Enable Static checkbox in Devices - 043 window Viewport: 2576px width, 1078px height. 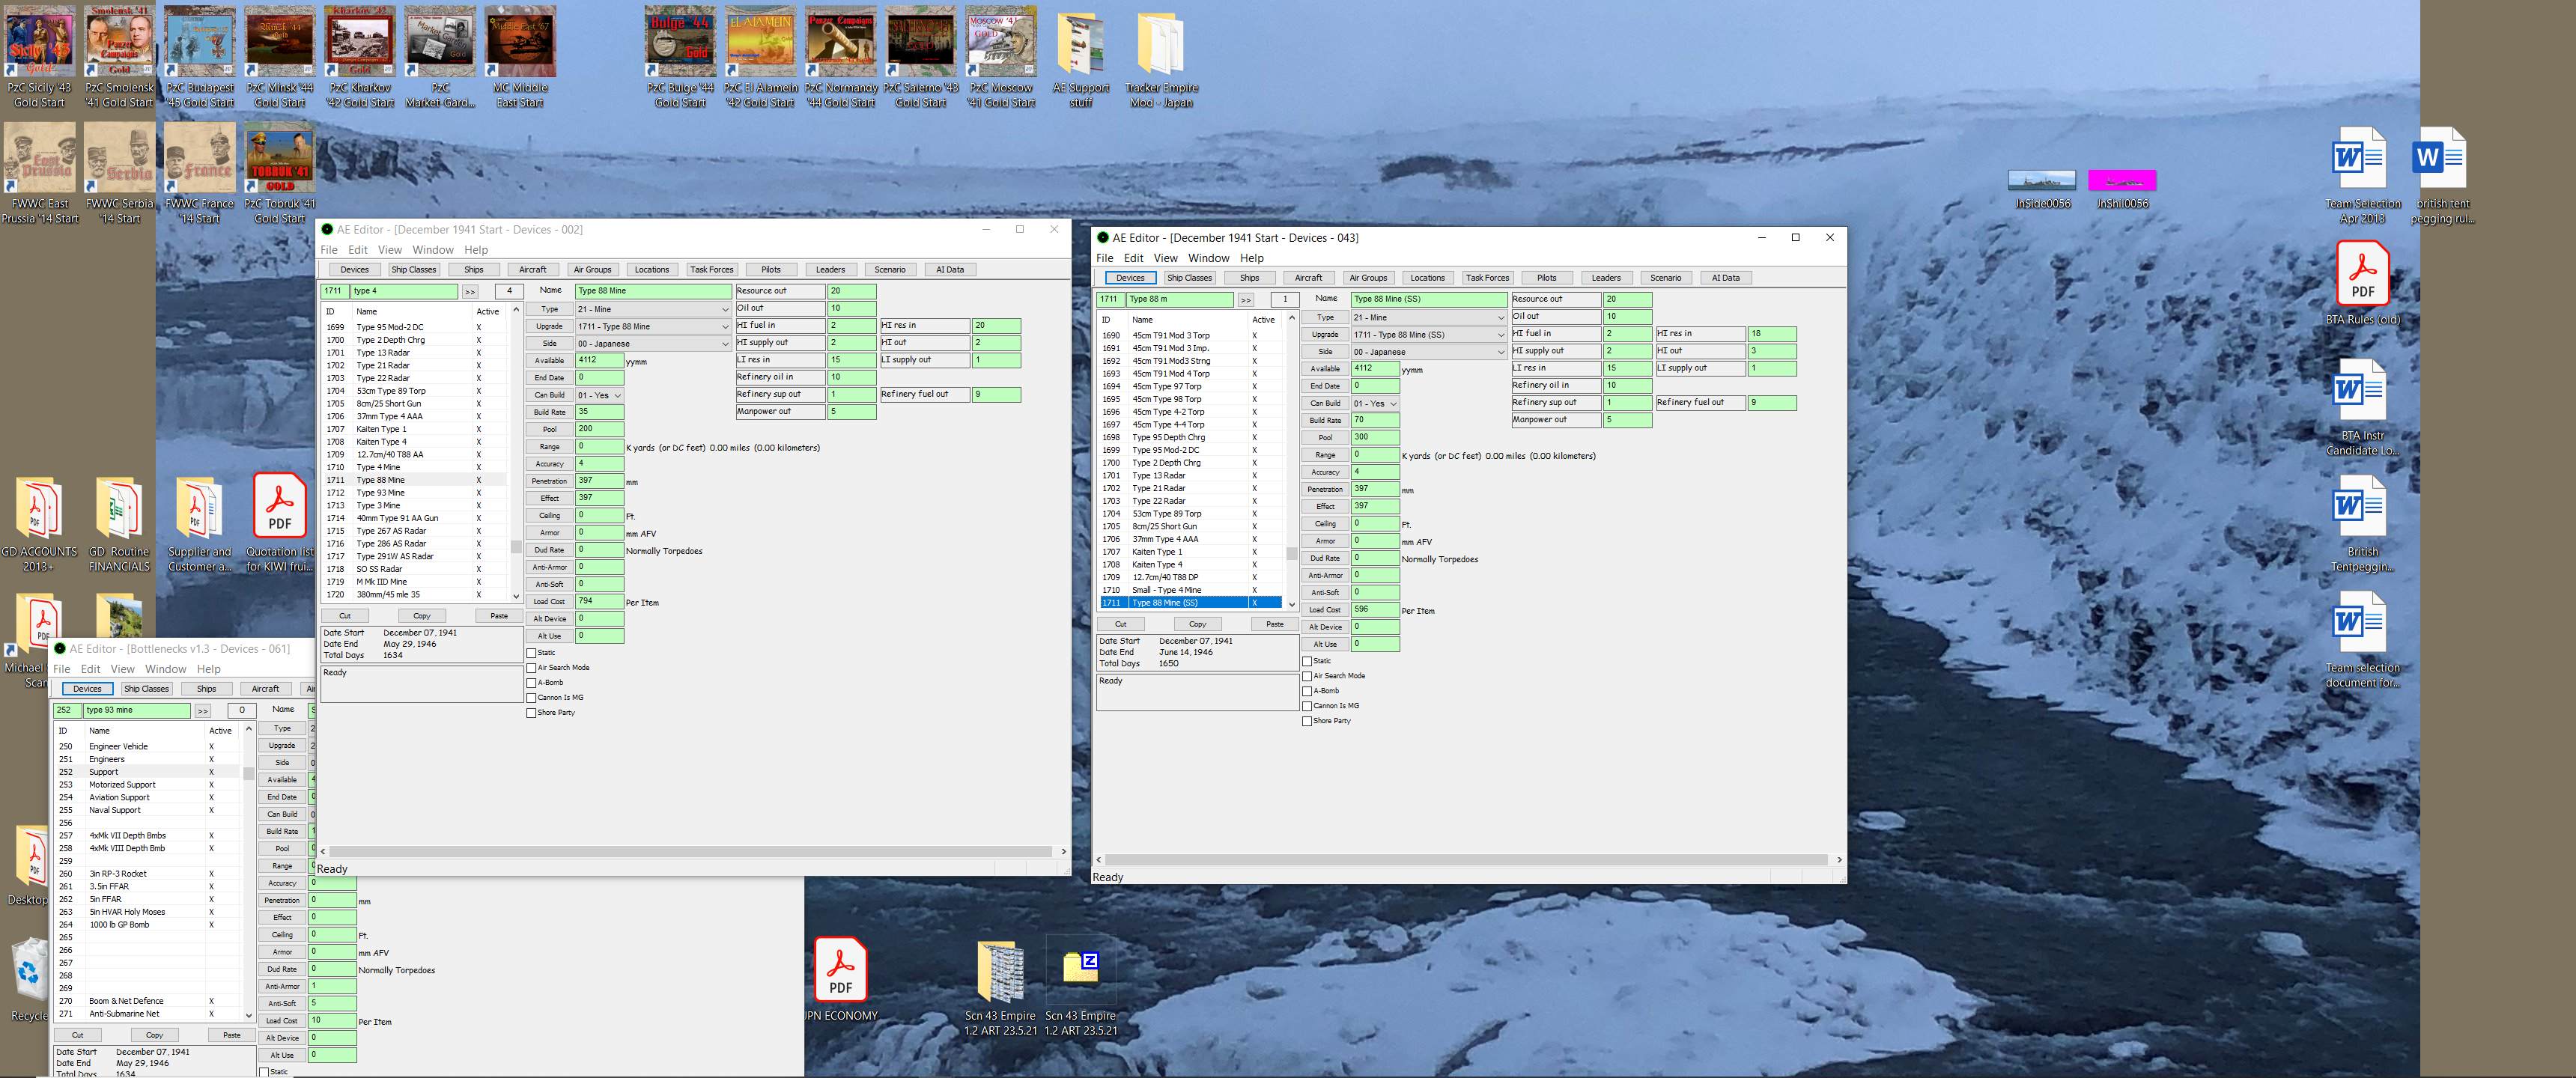click(1307, 661)
